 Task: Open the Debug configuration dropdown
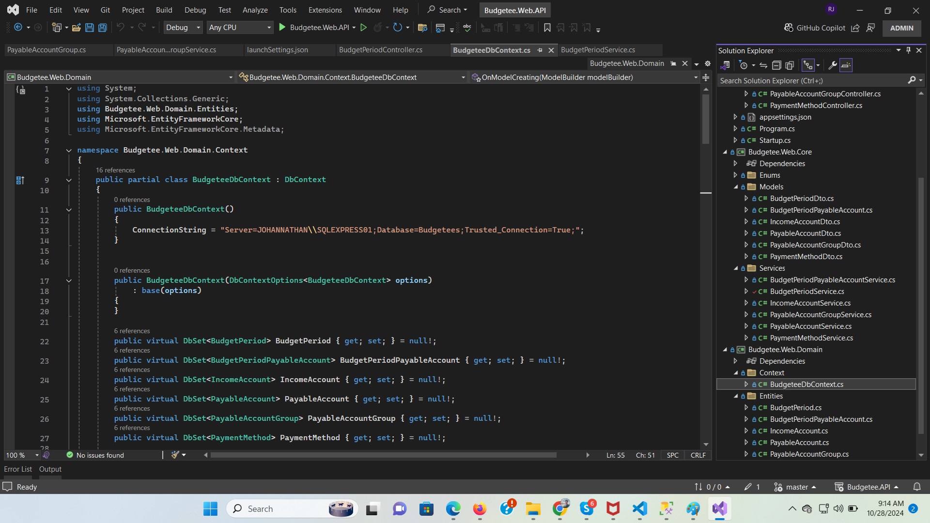point(183,28)
